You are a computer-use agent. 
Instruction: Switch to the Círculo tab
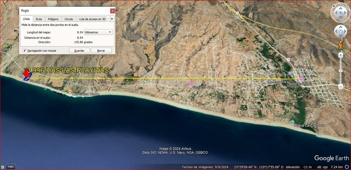69,19
